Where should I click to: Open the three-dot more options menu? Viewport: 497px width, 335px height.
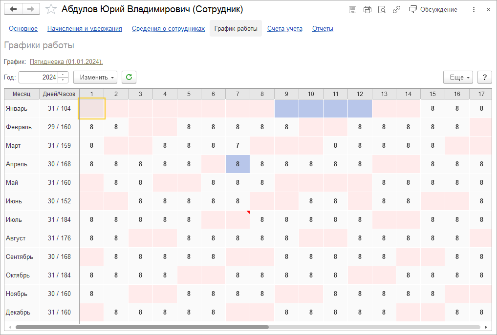(x=474, y=9)
